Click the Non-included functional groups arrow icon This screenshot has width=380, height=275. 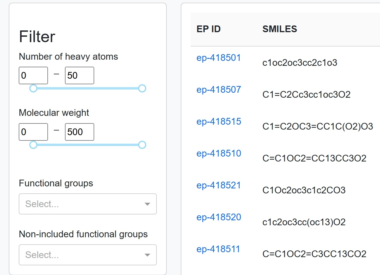pos(147,255)
